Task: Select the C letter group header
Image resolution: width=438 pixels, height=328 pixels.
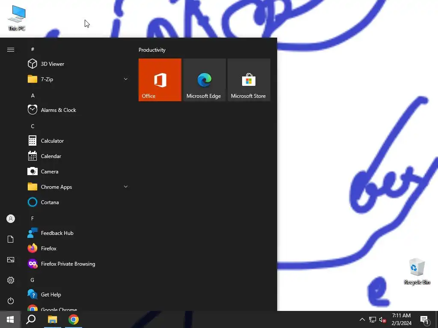Action: (x=33, y=126)
